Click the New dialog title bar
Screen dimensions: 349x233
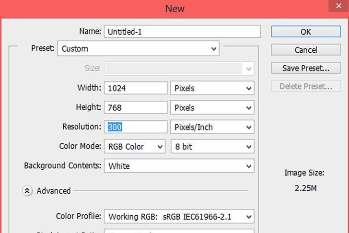pyautogui.click(x=174, y=8)
